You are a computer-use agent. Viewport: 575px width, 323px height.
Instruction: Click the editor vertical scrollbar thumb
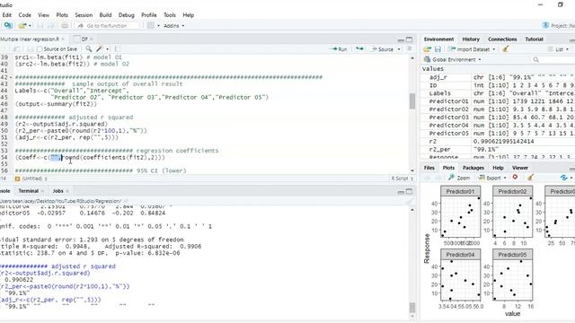tap(412, 101)
